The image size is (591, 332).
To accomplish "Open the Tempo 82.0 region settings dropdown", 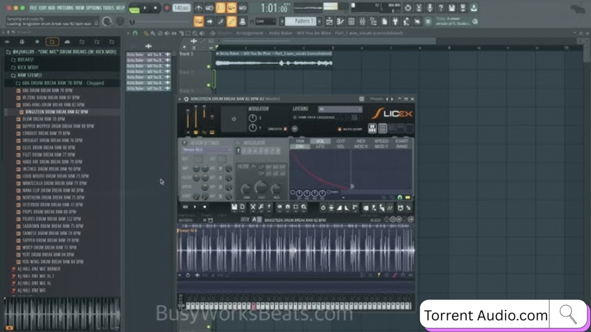I will [x=206, y=149].
